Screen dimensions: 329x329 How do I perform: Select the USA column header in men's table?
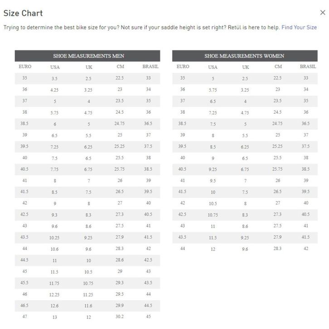pos(55,67)
